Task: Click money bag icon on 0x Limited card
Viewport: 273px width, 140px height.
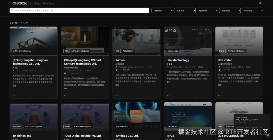Action: [x=219, y=70]
